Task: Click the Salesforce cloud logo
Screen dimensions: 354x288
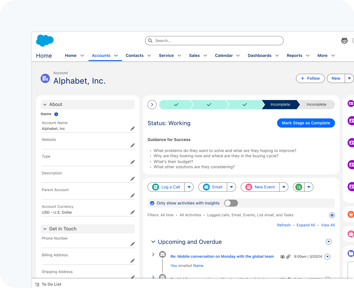Action: point(45,40)
